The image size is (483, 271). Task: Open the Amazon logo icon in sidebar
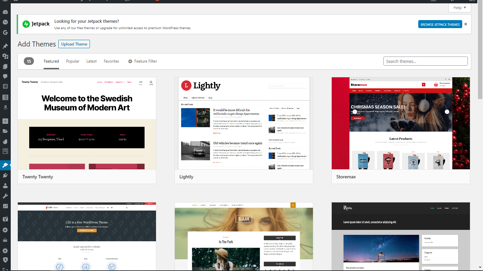point(5,107)
